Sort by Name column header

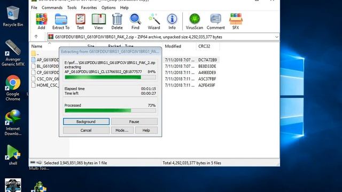pyautogui.click(x=37, y=46)
